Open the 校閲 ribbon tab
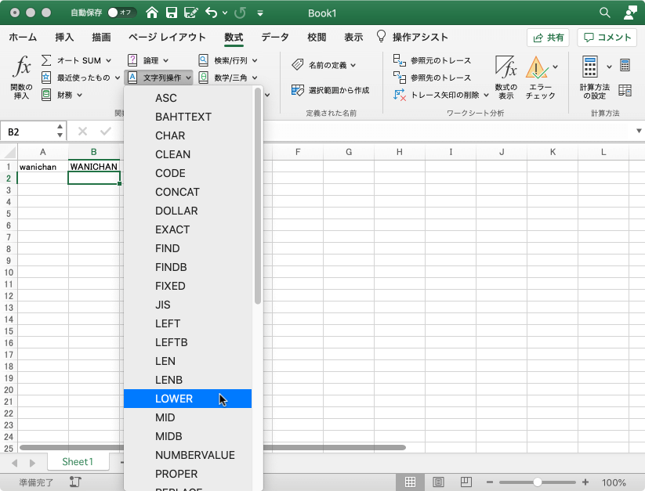Image resolution: width=645 pixels, height=491 pixels. (x=317, y=37)
